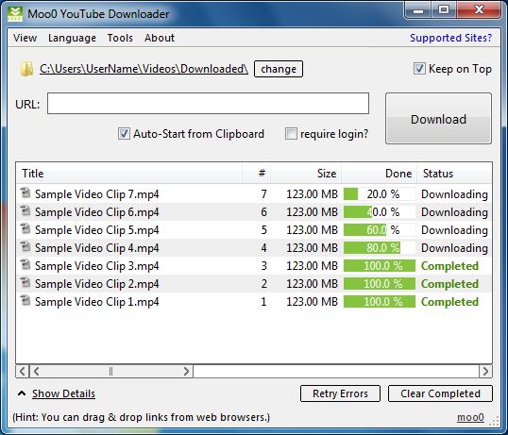The image size is (508, 435).
Task: Uncheck the Keep on Top checkbox
Action: (x=419, y=69)
